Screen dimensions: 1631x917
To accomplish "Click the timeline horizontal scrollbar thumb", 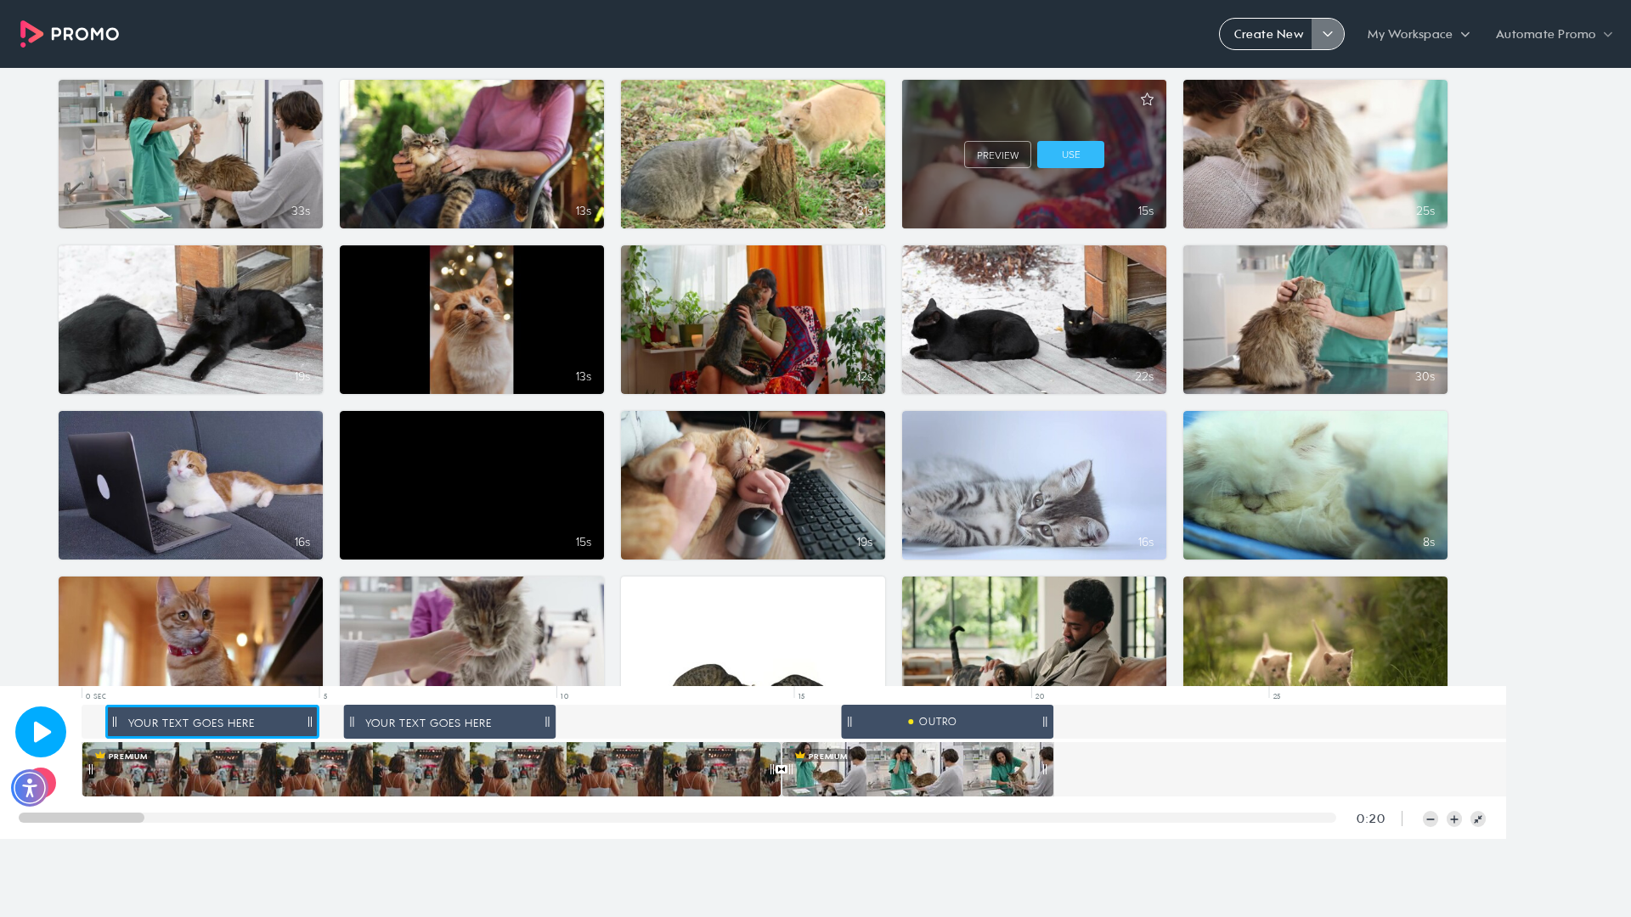I will pyautogui.click(x=82, y=818).
